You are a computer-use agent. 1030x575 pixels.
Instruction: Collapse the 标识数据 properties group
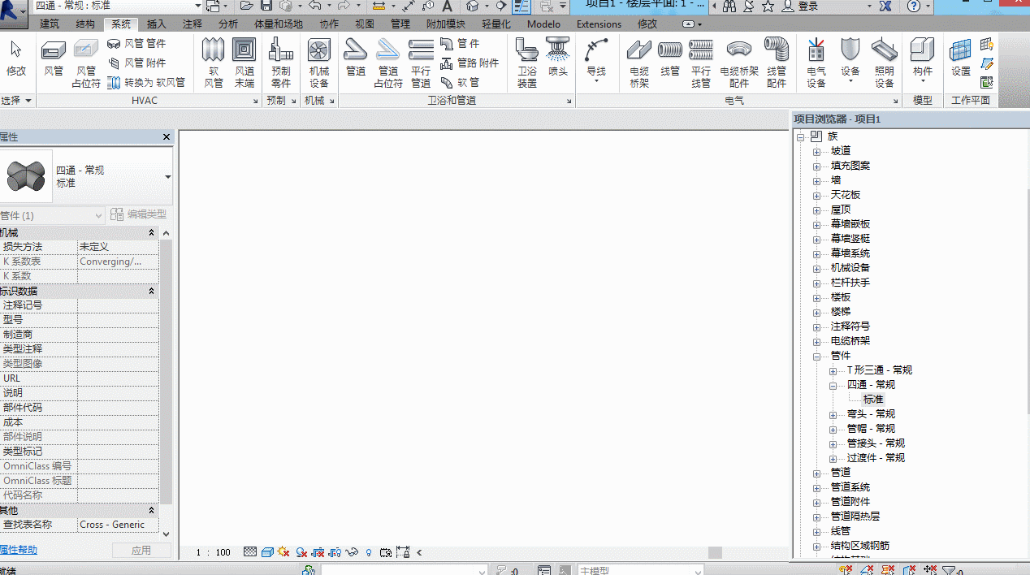[151, 291]
